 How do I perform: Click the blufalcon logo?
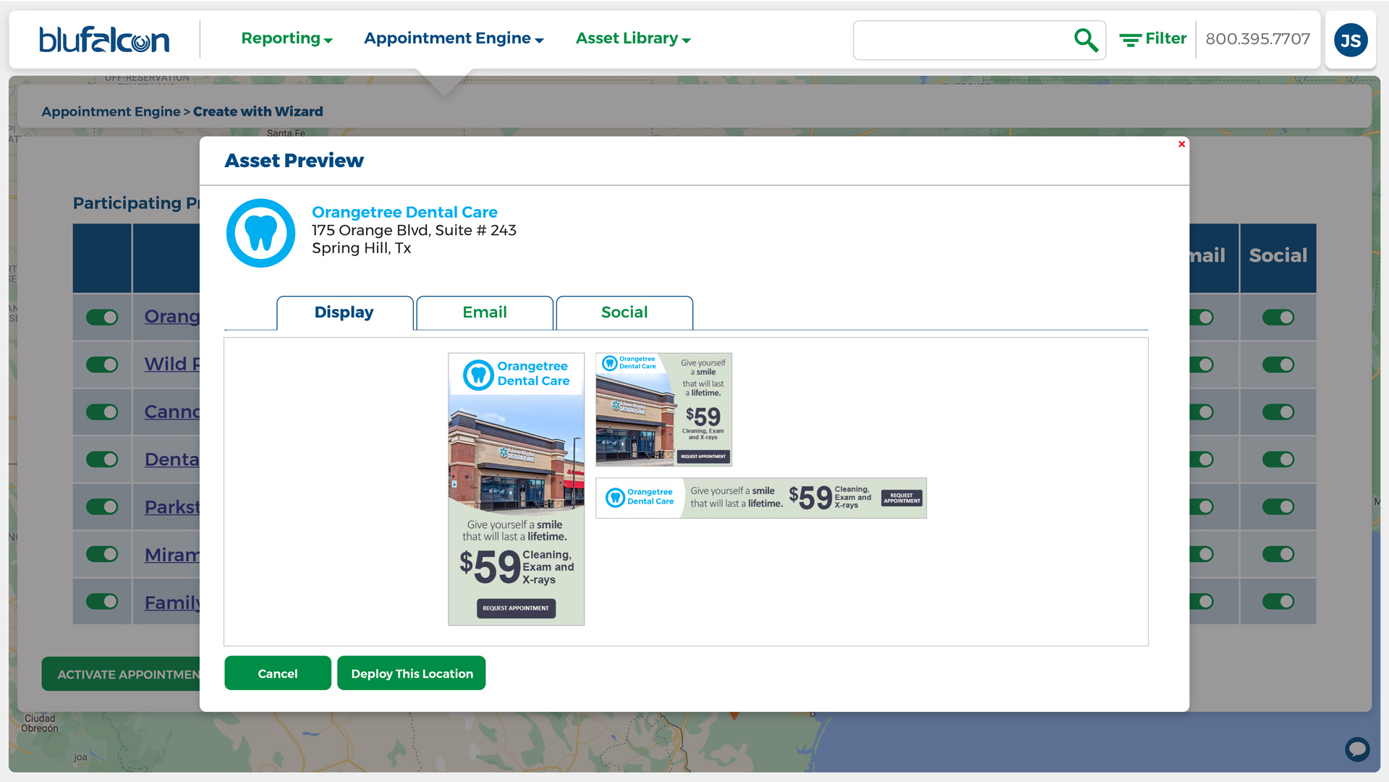104,40
